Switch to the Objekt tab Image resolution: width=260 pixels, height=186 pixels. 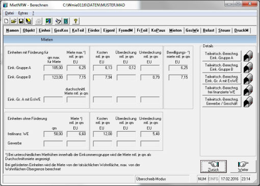pyautogui.click(x=29, y=30)
